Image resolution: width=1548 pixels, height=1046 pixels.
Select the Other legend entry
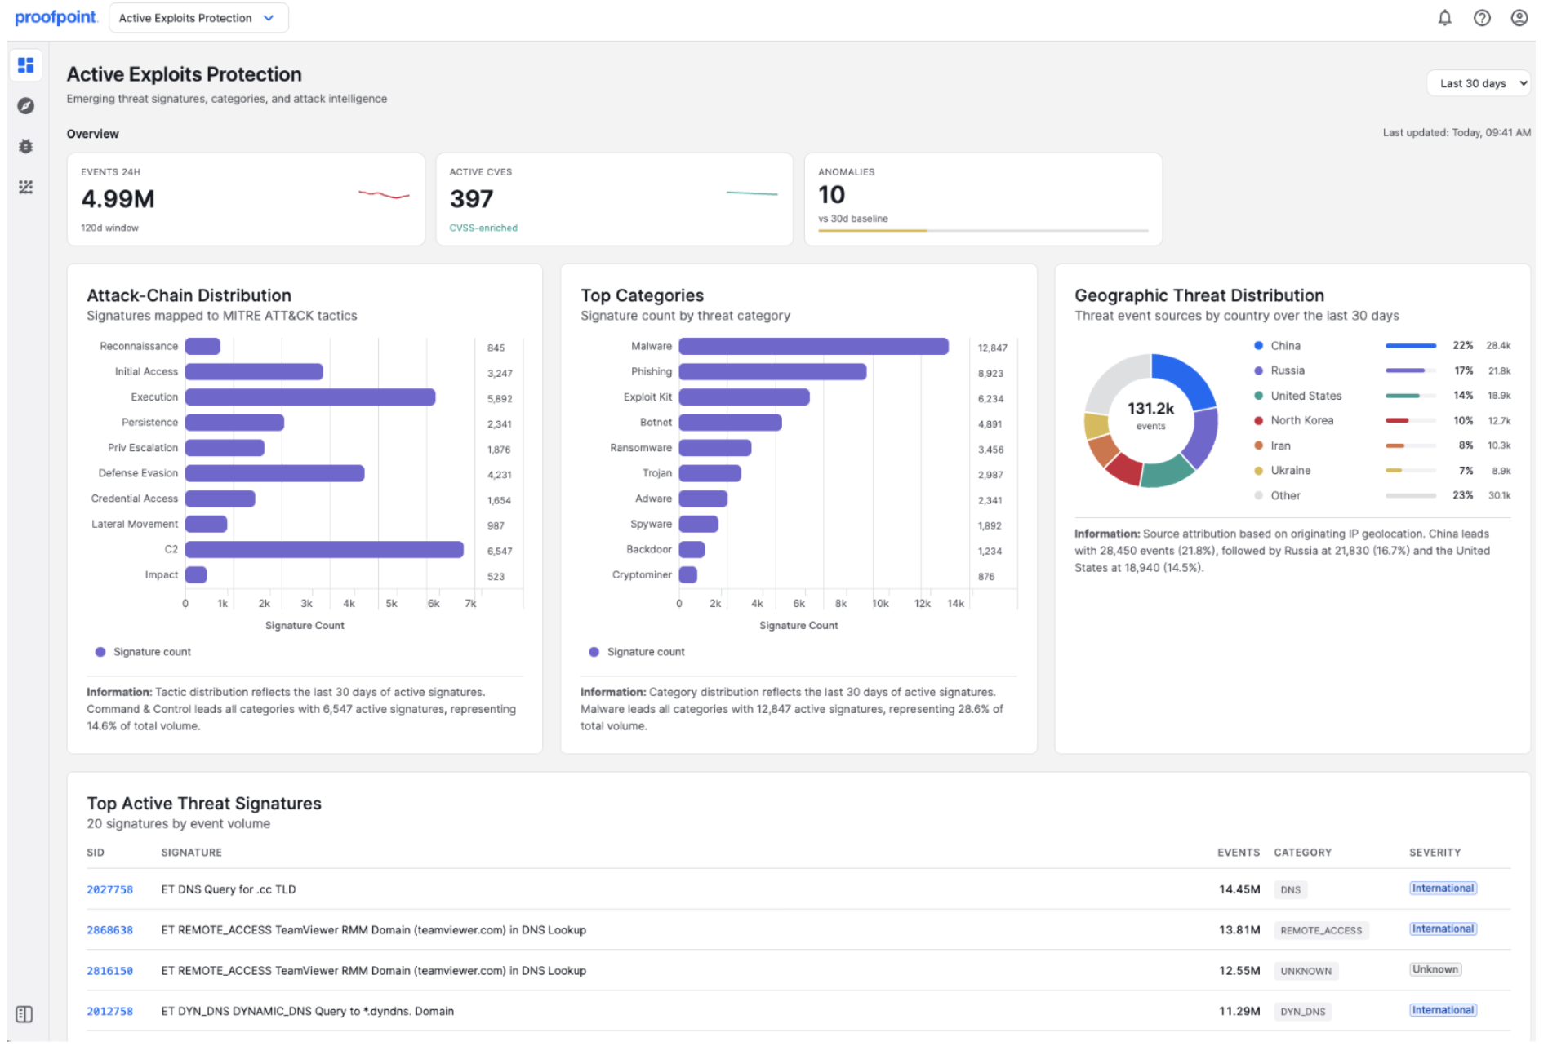[1382, 495]
